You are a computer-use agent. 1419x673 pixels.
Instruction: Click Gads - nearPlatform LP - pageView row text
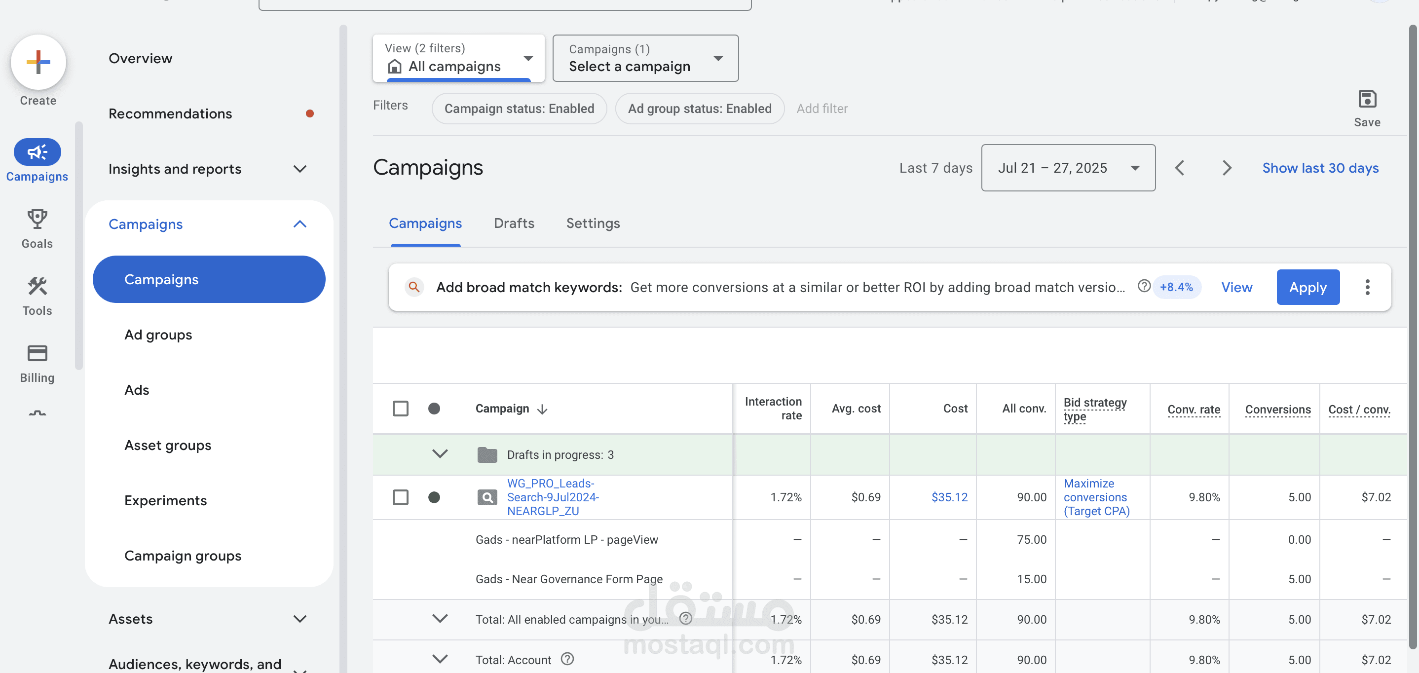pyautogui.click(x=566, y=540)
